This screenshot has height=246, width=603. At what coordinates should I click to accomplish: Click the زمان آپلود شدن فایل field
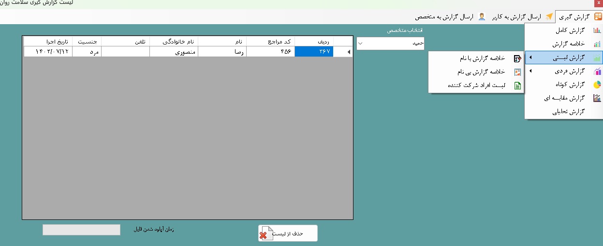[81, 230]
